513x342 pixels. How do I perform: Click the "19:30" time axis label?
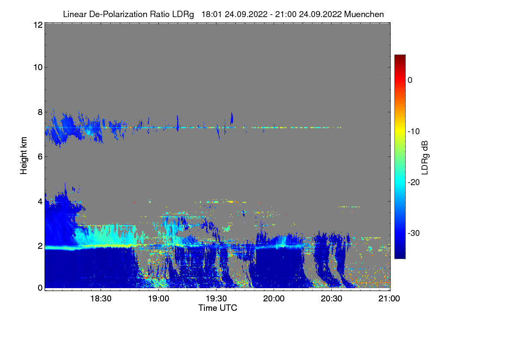(x=216, y=298)
